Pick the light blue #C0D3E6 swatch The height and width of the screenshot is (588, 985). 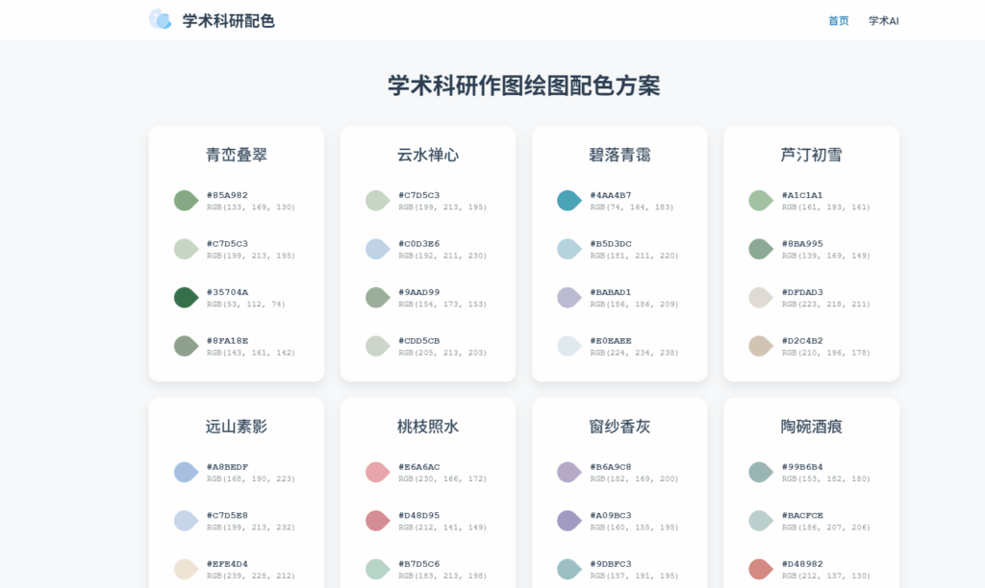point(377,249)
